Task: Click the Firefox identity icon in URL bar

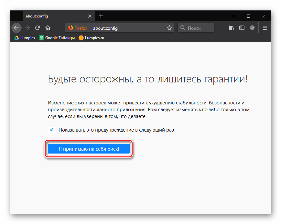Action: click(78, 28)
